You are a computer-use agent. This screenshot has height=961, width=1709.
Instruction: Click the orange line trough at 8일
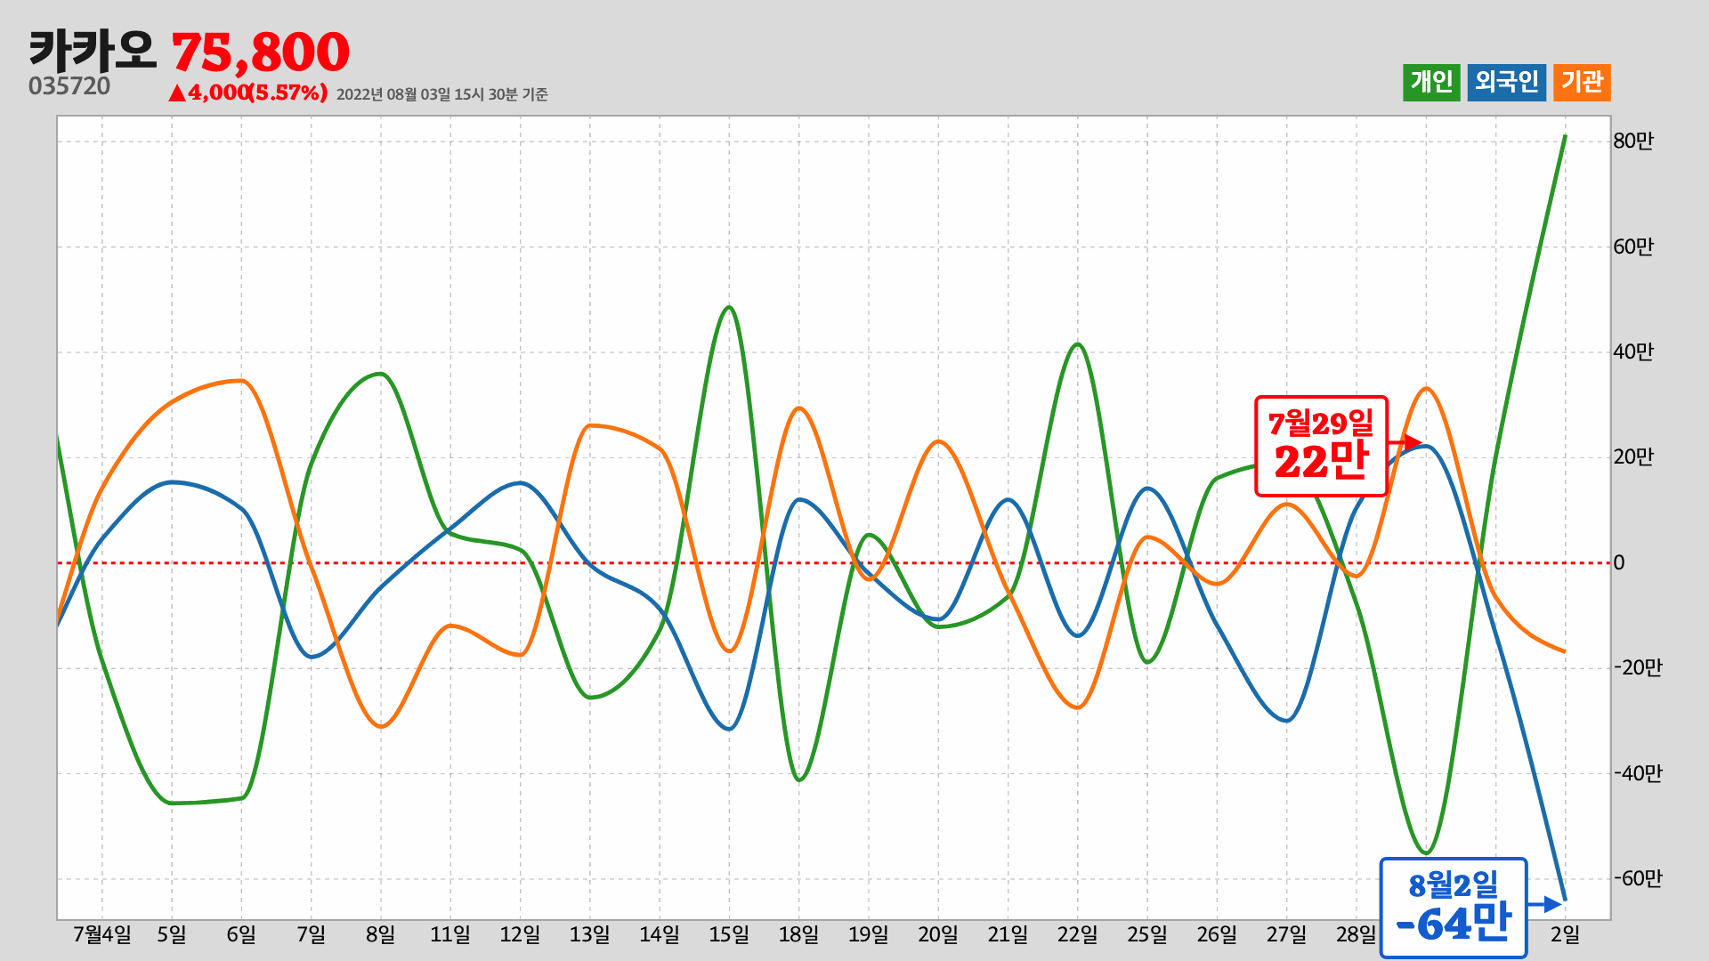(381, 726)
